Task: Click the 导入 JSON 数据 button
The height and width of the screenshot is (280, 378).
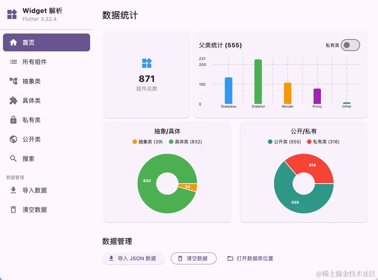Action: [133, 258]
